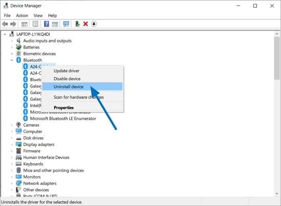Image resolution: width=281 pixels, height=206 pixels.
Task: Expand the Cameras category arrow
Action: (12, 125)
